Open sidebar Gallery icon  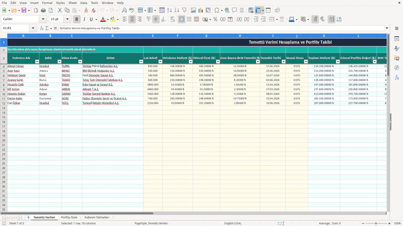pos(397,58)
